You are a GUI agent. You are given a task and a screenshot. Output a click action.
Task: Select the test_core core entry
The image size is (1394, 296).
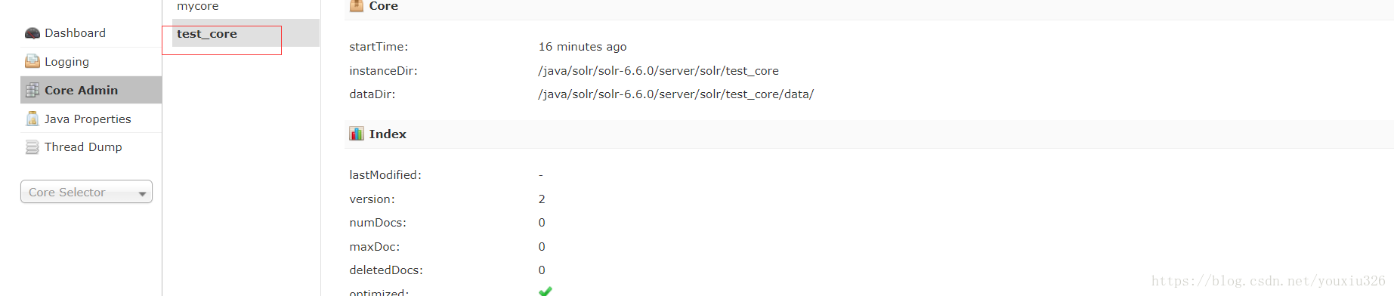point(246,33)
